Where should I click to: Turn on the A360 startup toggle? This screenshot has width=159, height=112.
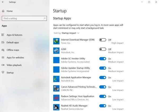point(103,49)
